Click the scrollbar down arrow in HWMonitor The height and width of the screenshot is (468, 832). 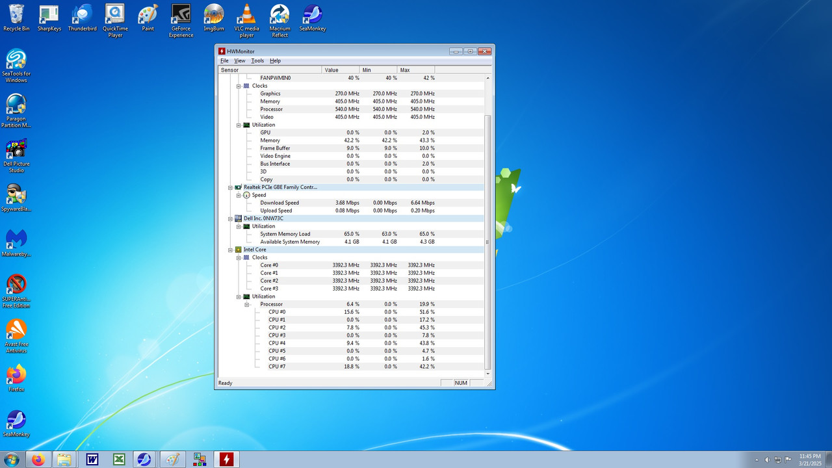[x=488, y=374]
